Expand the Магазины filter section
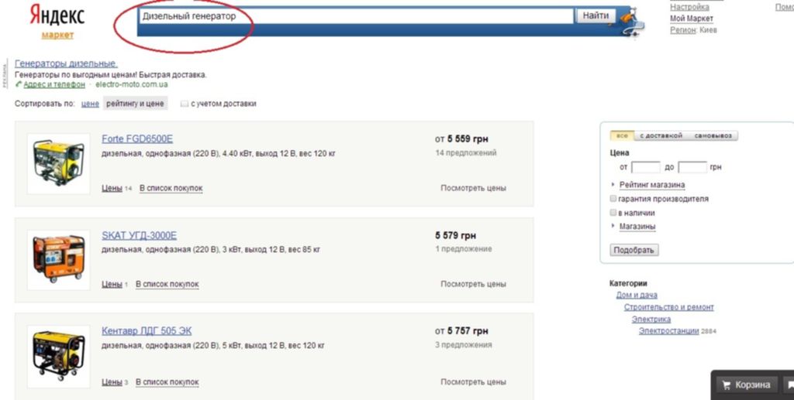 coord(637,226)
